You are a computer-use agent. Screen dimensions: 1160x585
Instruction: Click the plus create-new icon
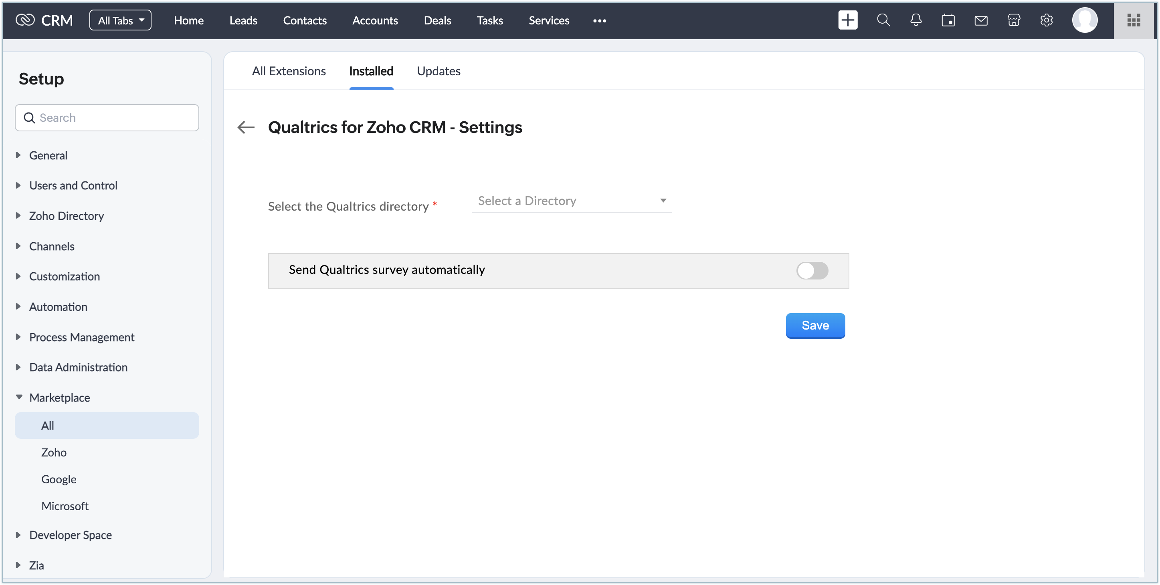[847, 20]
